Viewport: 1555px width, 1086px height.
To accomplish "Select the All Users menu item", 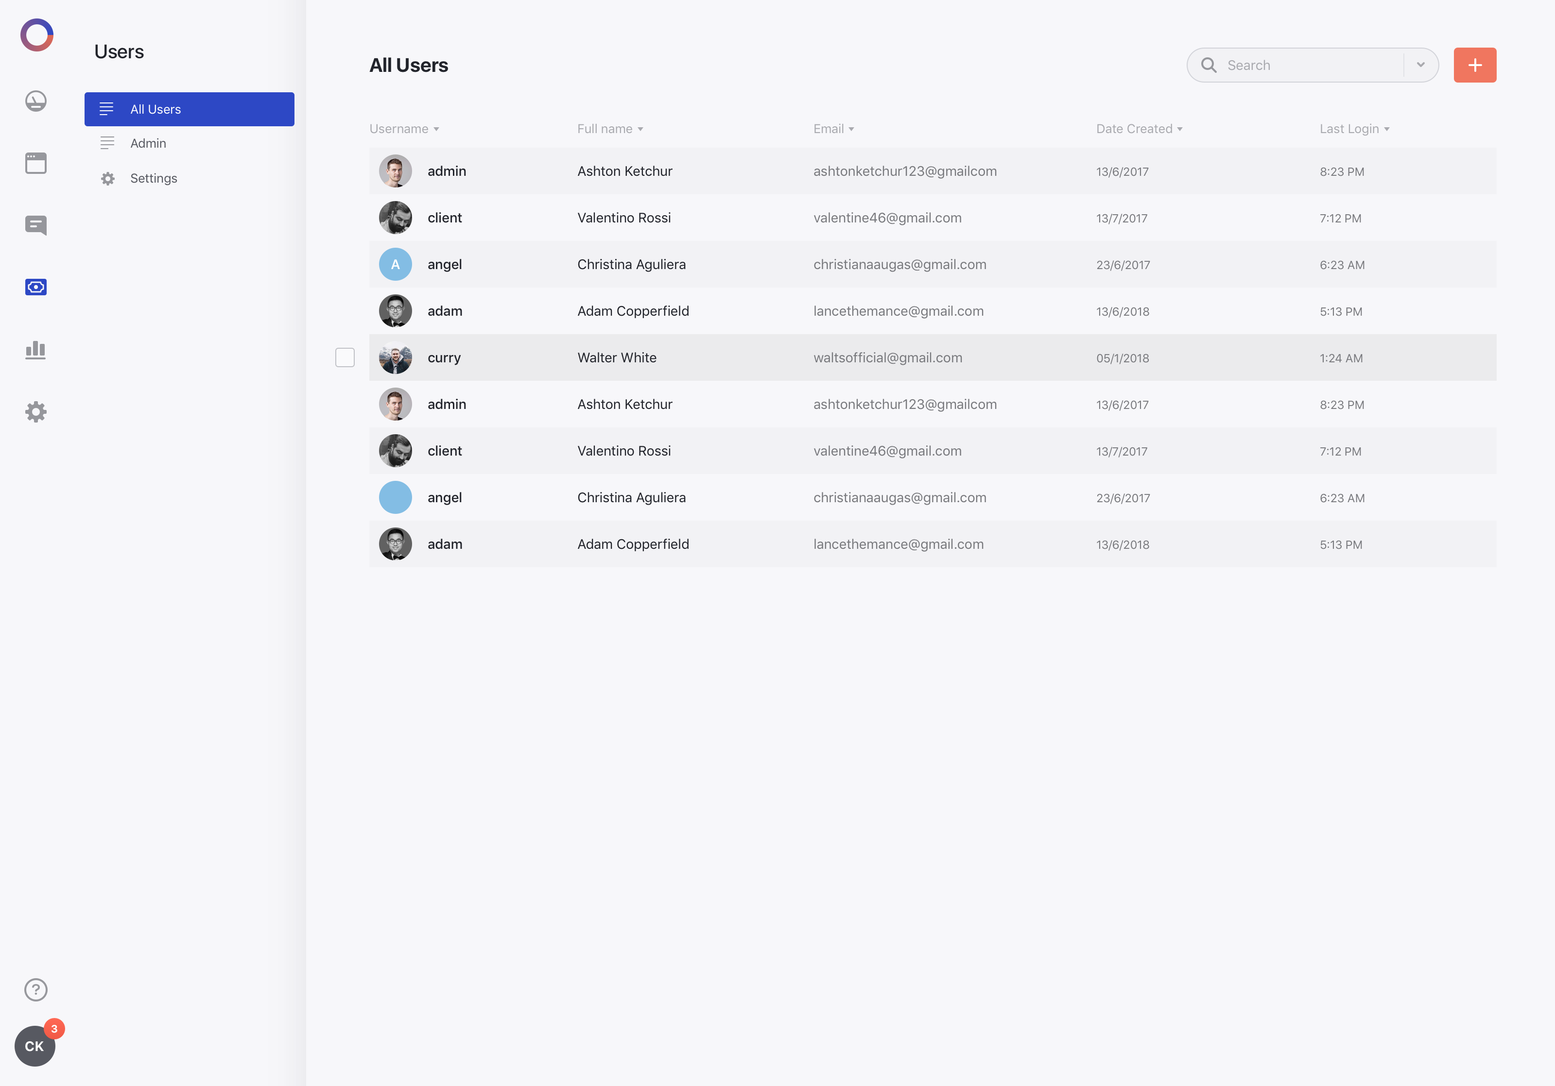I will click(155, 109).
